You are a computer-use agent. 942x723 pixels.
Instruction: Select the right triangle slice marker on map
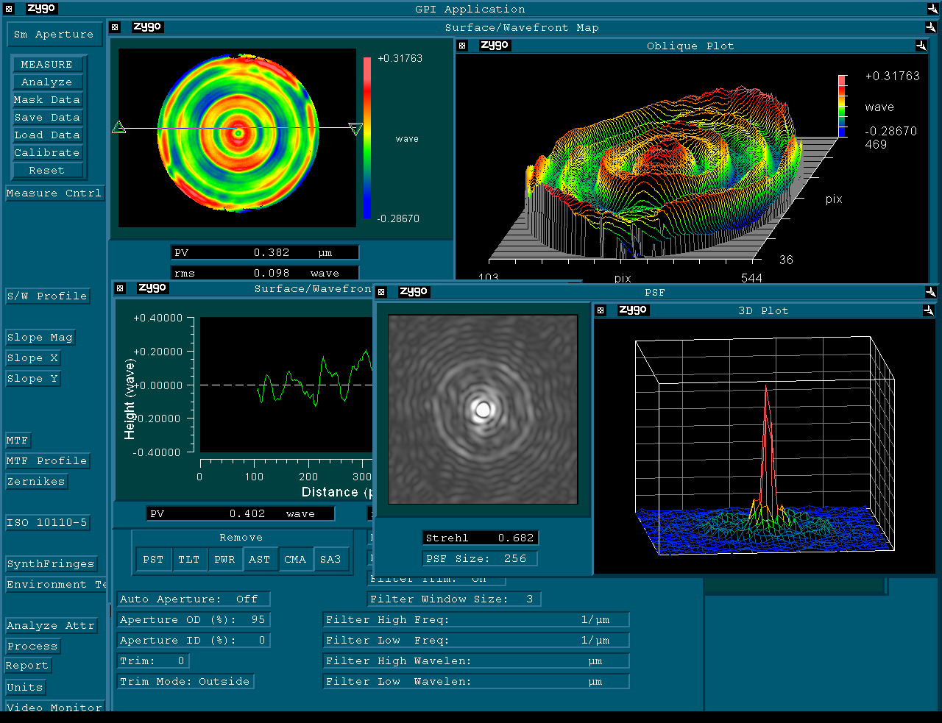[355, 129]
